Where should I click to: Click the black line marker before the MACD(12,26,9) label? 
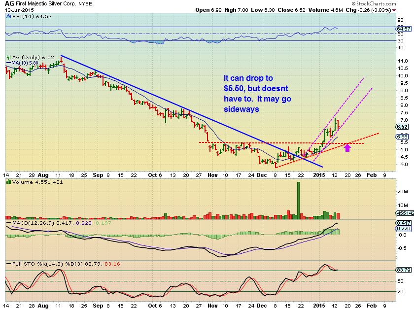pos(9,223)
